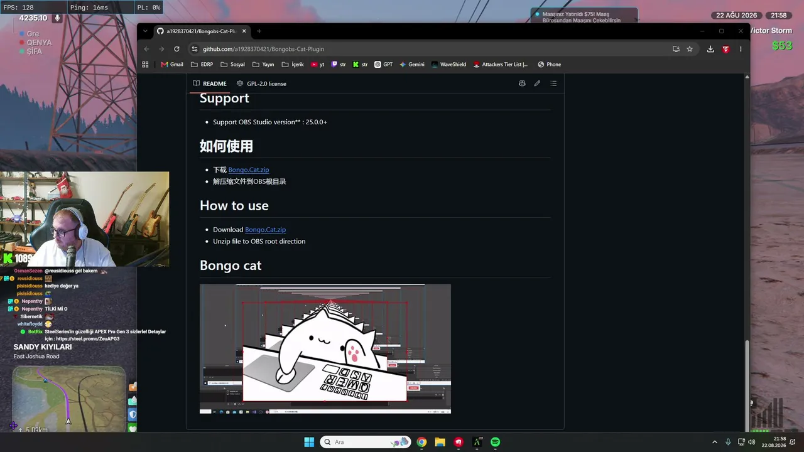
Task: Close the Bongobs-Cat-Plugin browser tab
Action: pos(244,31)
